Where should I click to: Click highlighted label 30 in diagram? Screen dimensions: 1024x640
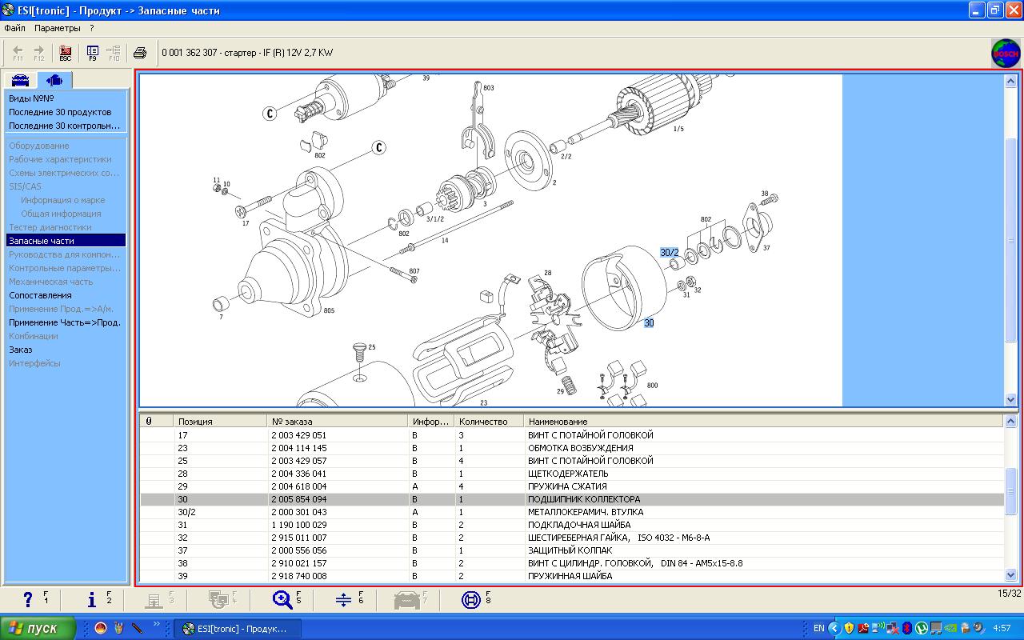[649, 323]
